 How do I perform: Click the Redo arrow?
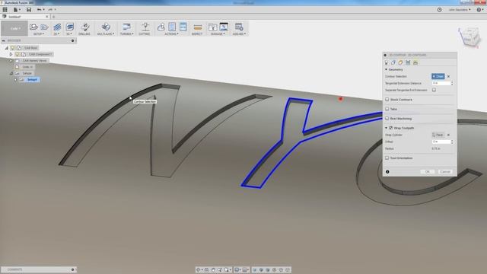[51, 10]
